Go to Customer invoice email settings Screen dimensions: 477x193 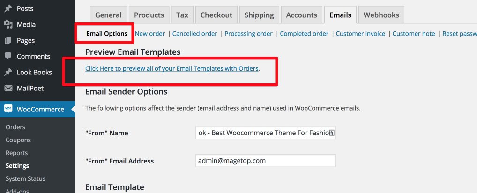coord(360,34)
